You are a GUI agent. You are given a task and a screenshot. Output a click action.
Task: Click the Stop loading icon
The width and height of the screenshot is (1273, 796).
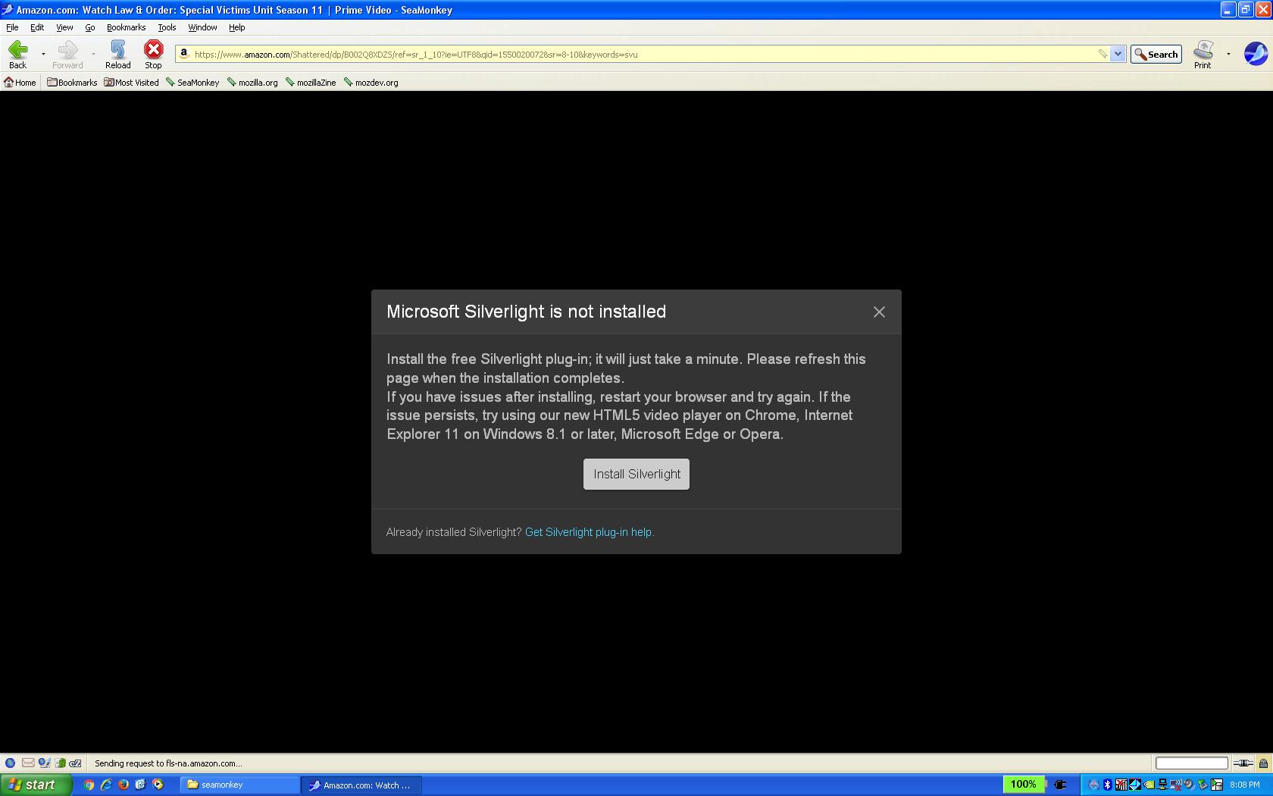[x=153, y=53]
